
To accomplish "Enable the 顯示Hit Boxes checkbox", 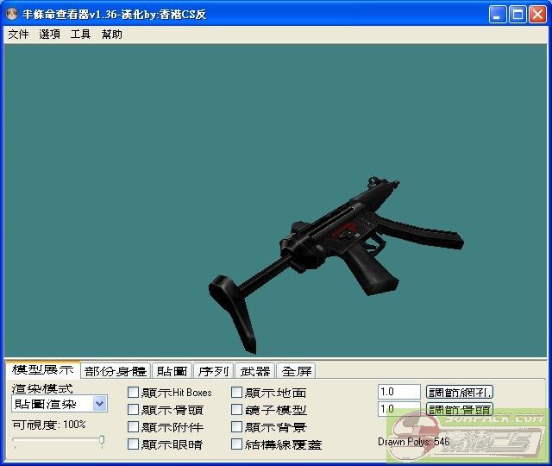I will coord(134,393).
